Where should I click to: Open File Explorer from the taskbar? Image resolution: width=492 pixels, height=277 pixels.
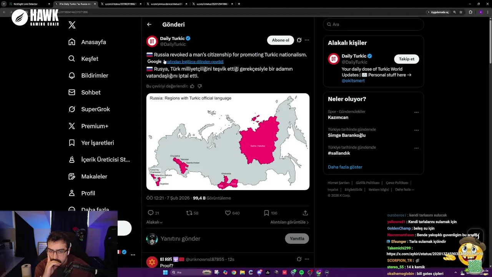(242, 272)
